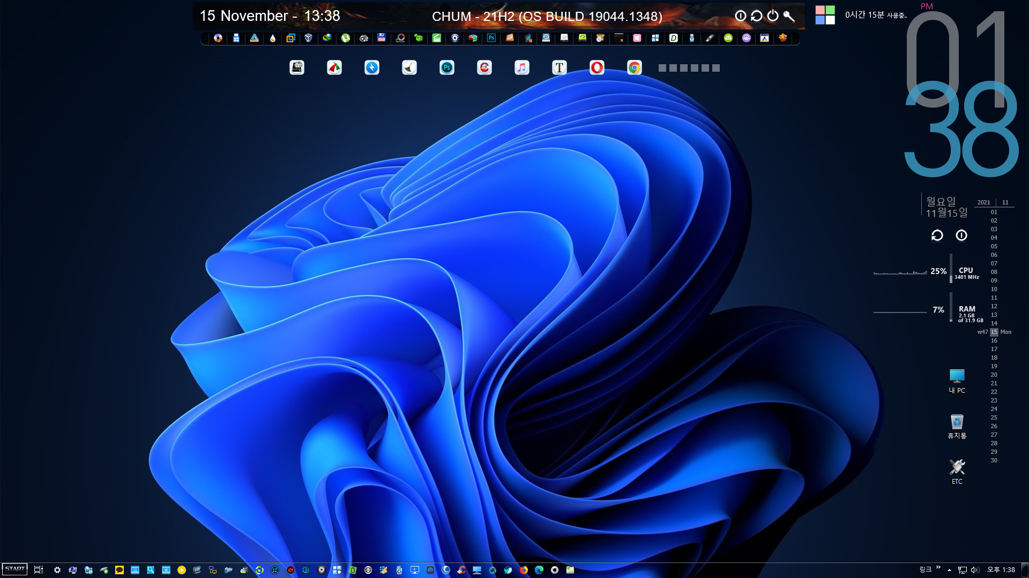
Task: Click the 15 November - 13:38 text
Action: (x=270, y=16)
